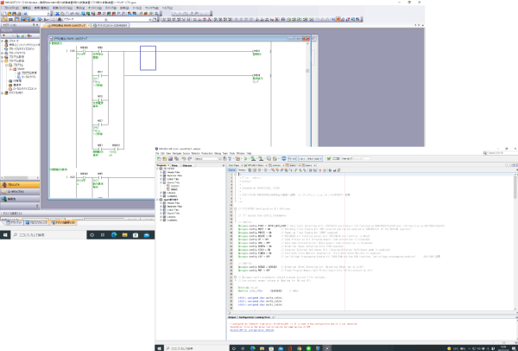Click Clean and Build icon in MPLAB
The image size is (518, 351).
tap(238, 159)
